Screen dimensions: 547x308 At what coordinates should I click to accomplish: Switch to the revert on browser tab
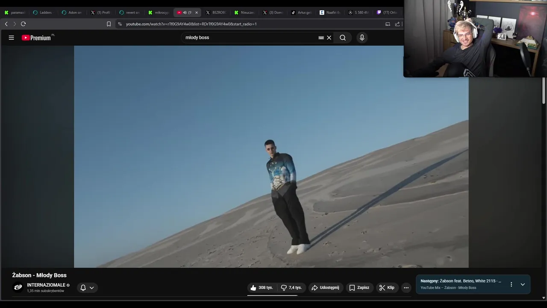click(x=129, y=12)
